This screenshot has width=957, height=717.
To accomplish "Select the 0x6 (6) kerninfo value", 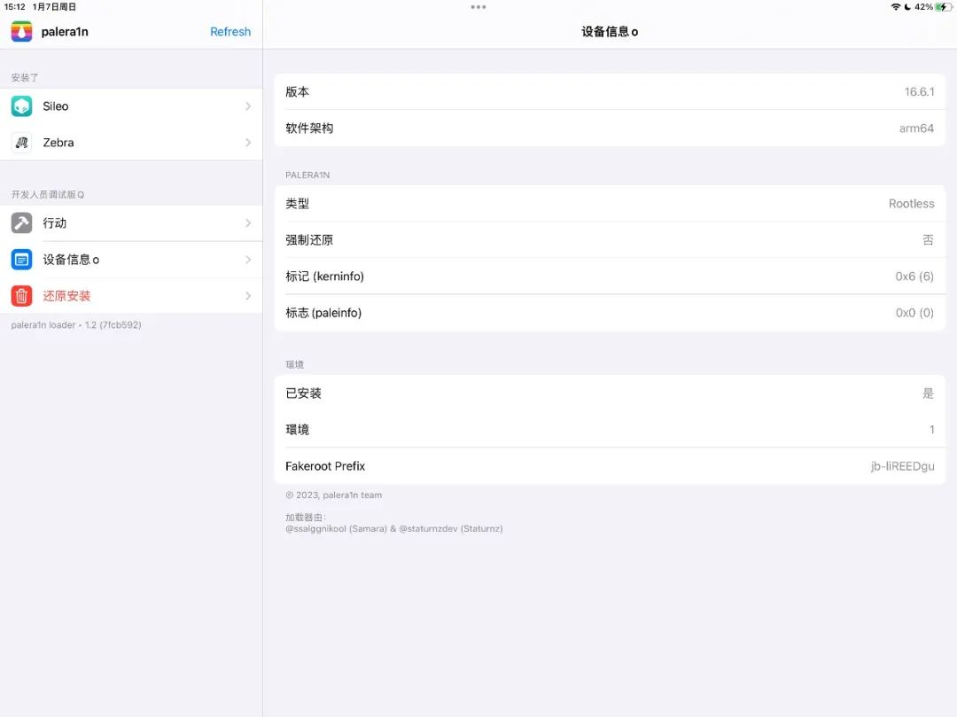I will click(x=914, y=277).
